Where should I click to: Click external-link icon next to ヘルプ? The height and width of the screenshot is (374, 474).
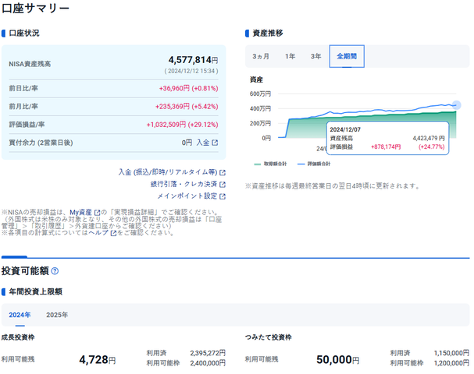tap(113, 233)
